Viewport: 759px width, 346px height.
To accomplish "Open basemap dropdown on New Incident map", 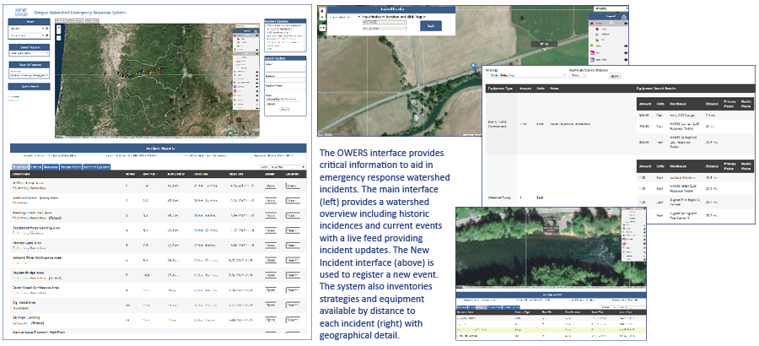I will click(x=611, y=8).
